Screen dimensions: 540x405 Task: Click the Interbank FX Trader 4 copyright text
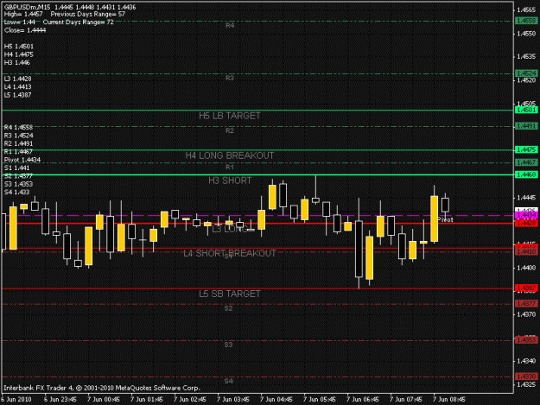(x=102, y=388)
